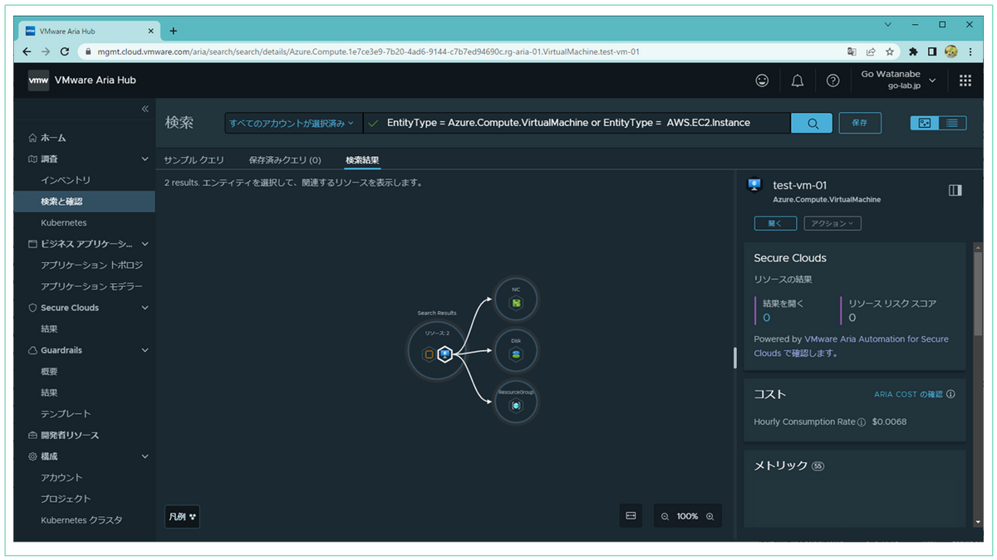Click the panel splitter handle
The width and height of the screenshot is (997, 560).
tap(734, 358)
